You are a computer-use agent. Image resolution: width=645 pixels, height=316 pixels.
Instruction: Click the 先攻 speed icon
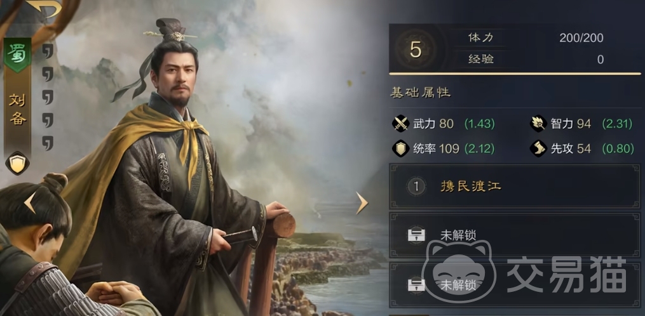[x=538, y=148]
